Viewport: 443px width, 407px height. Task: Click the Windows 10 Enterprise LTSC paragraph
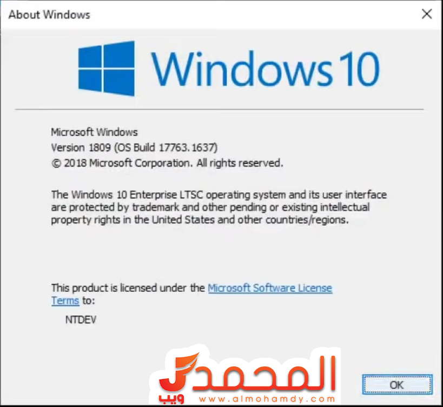pyautogui.click(x=219, y=208)
